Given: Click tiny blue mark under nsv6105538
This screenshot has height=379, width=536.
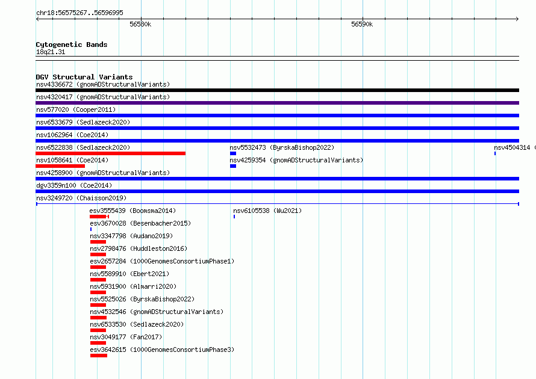Looking at the screenshot, I should pyautogui.click(x=234, y=217).
